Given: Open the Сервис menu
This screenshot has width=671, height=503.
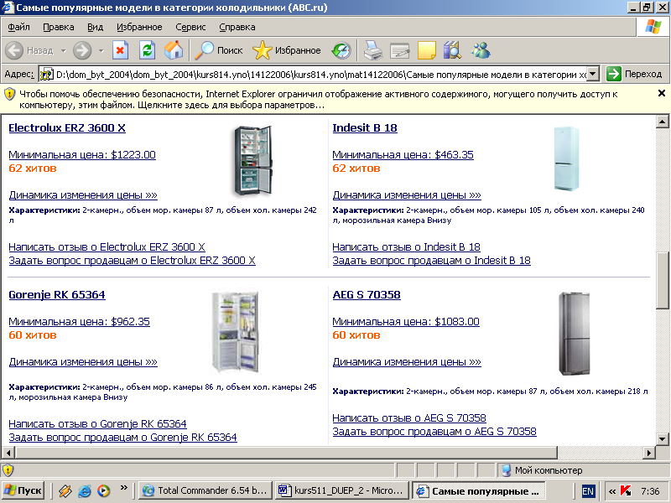Looking at the screenshot, I should click(190, 27).
